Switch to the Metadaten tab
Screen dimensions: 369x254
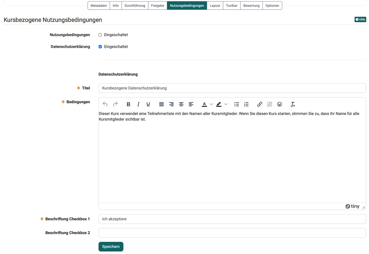99,6
